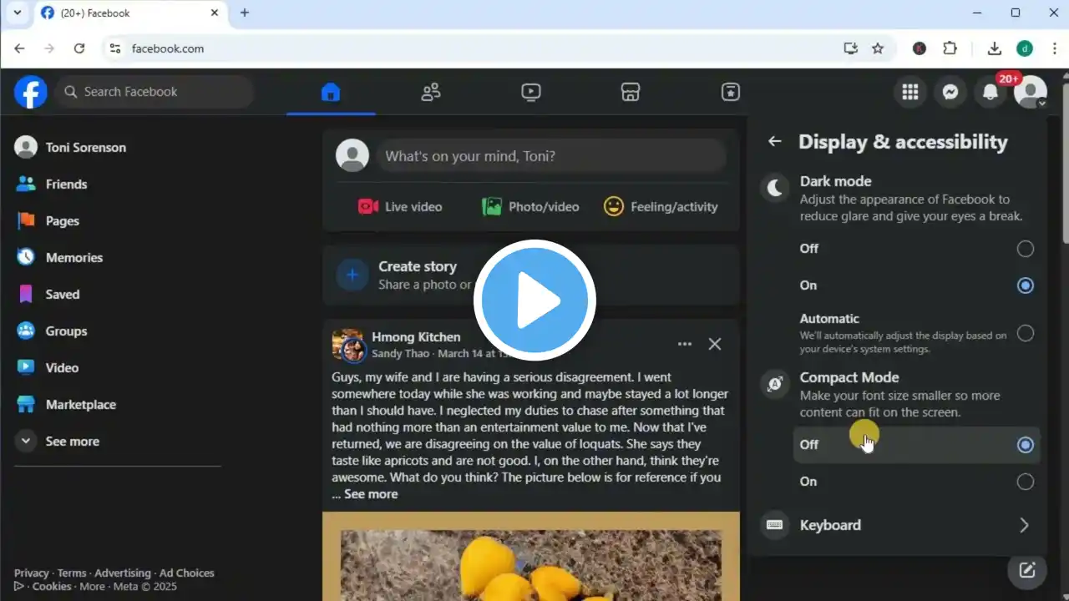Go to the Marketplace tab icon in top bar

(x=631, y=92)
